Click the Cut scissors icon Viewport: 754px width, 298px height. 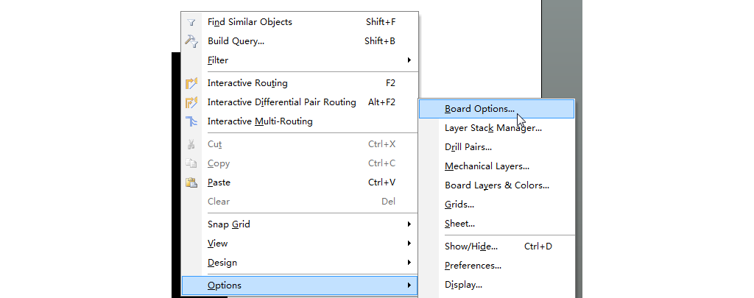(191, 144)
